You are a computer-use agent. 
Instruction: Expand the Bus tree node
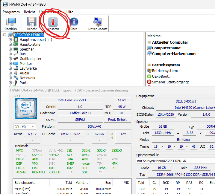tap(10, 54)
